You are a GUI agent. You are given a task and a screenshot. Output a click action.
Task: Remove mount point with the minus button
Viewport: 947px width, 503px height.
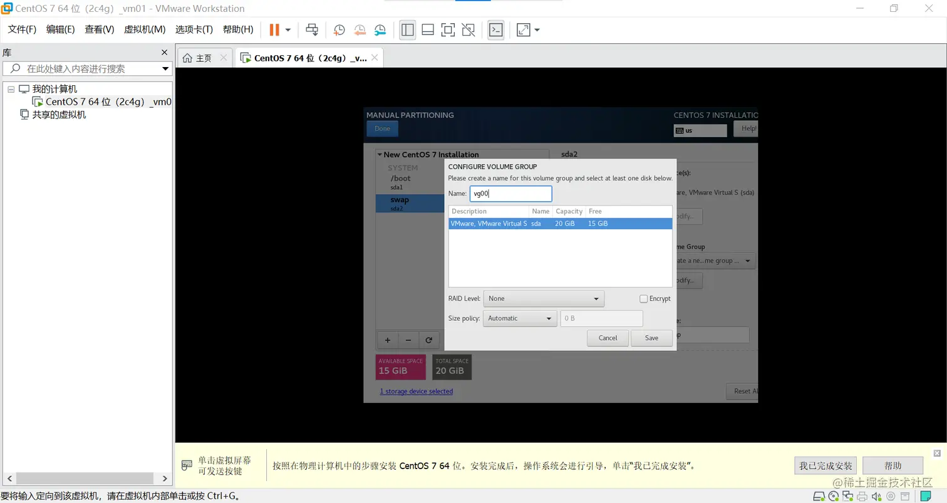408,340
